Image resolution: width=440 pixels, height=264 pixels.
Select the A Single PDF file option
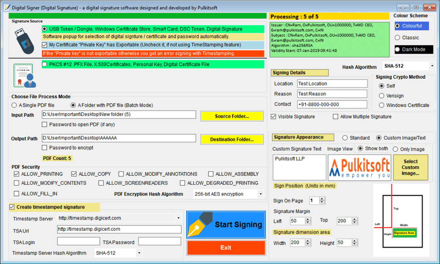tap(14, 105)
